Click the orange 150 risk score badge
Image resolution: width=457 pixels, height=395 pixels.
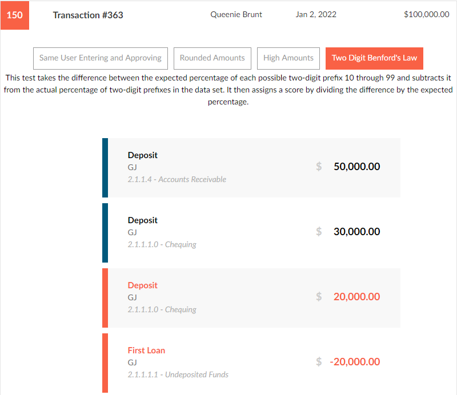click(x=15, y=15)
